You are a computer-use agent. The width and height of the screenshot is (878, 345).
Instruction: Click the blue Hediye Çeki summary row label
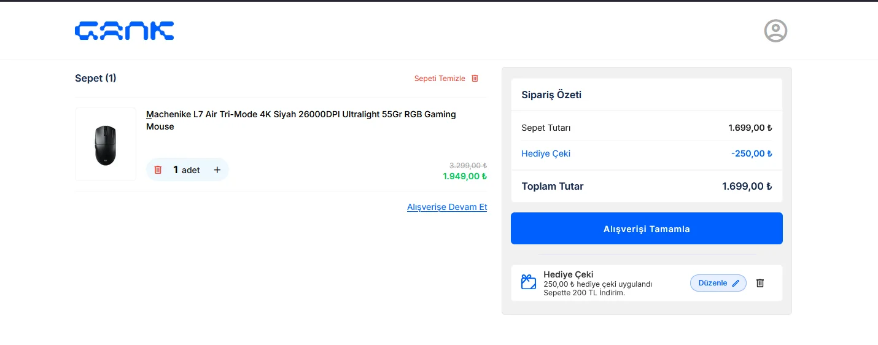546,153
